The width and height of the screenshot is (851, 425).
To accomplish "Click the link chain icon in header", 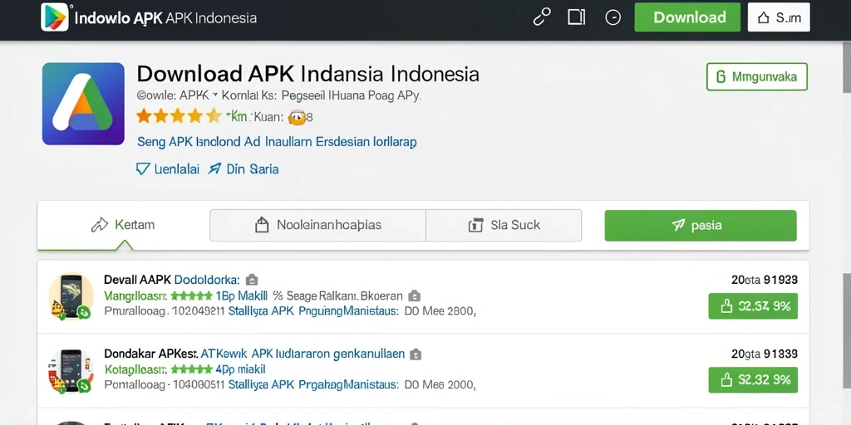I will tap(542, 17).
